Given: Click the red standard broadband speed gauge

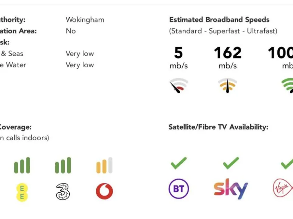Looking at the screenshot, I should click(x=179, y=86).
